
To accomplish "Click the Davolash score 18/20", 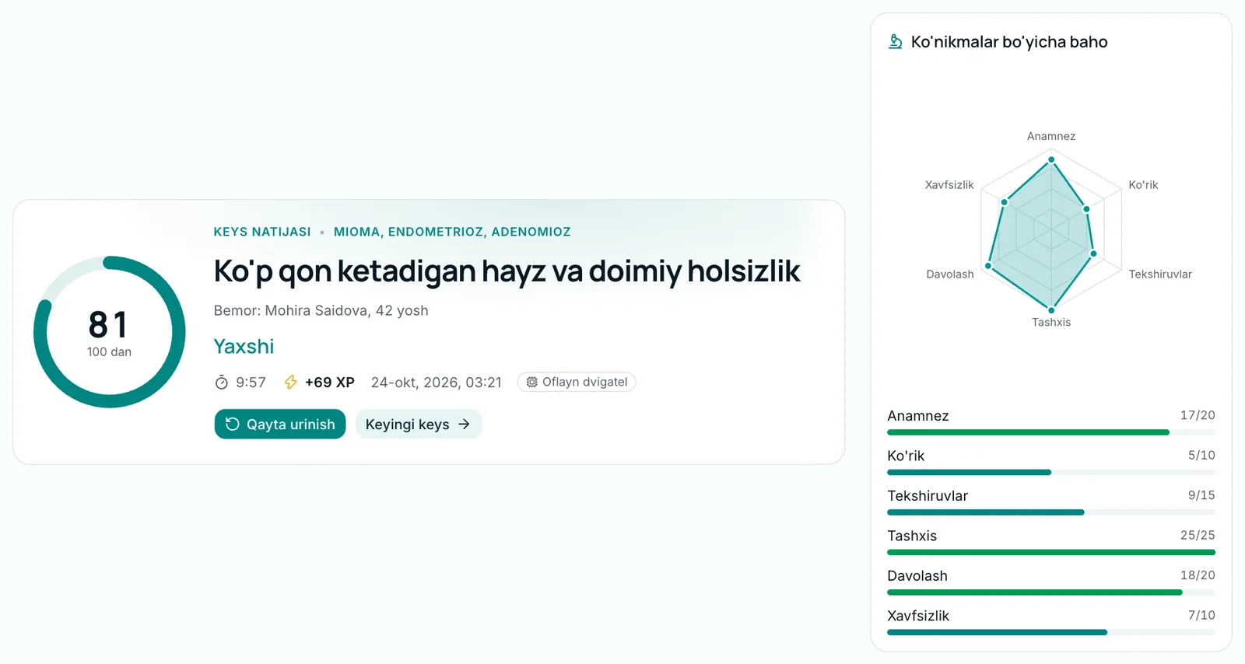I will 1198,575.
